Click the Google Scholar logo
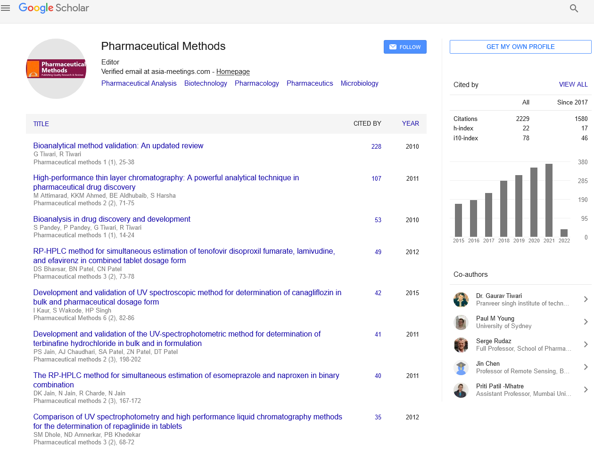 coord(54,8)
